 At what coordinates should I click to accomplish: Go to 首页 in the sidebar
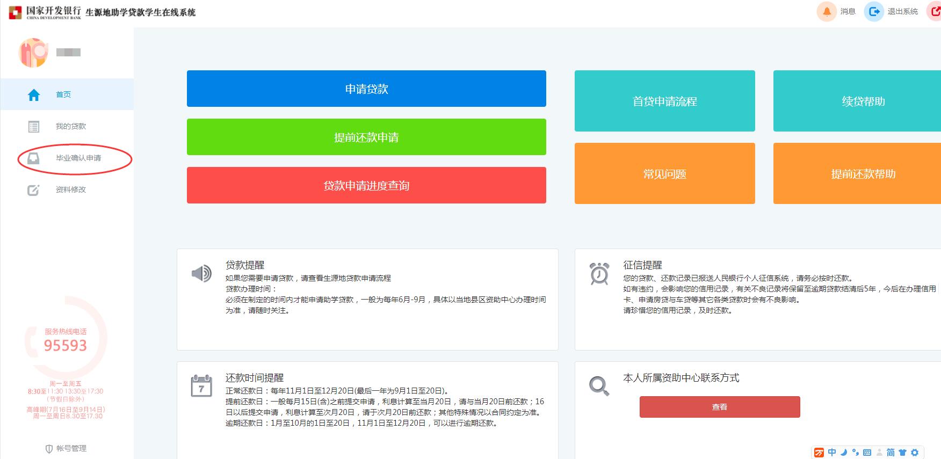coord(63,95)
